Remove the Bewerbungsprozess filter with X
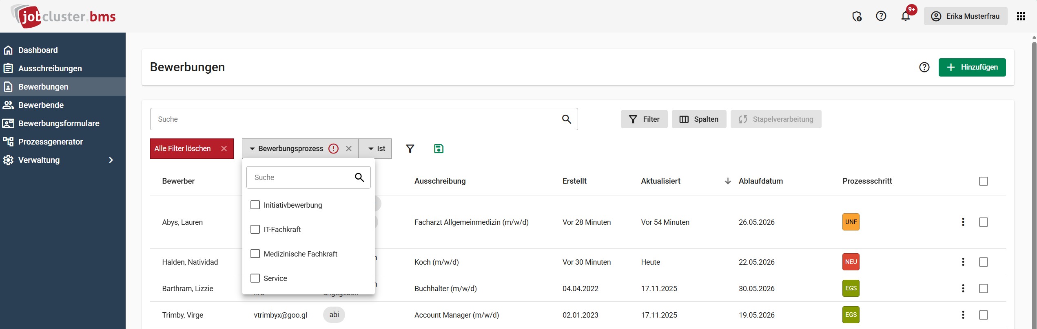 [349, 149]
